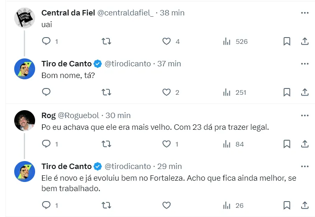Open the "29 min" timestamp of last reply

169,166
